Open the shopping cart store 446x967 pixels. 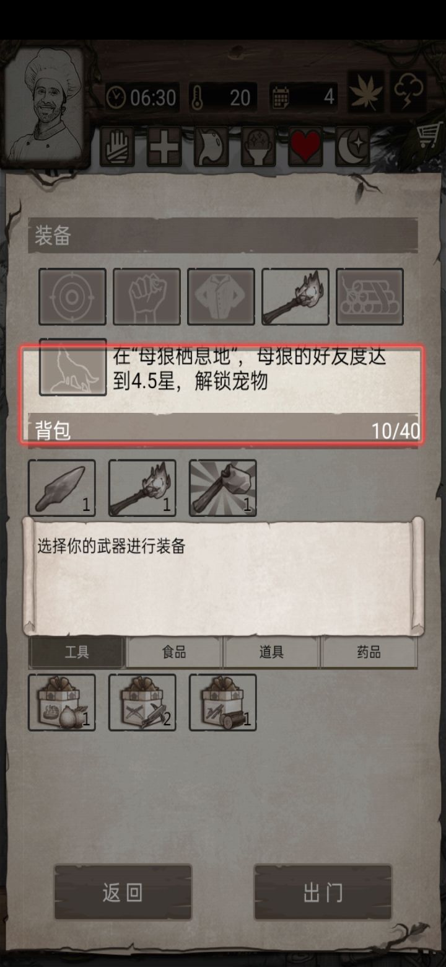coord(429,135)
